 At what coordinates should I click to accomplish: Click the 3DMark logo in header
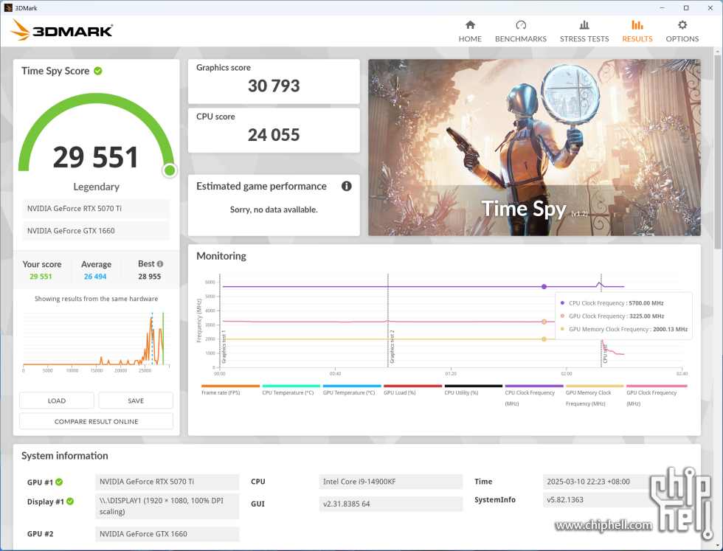point(62,30)
